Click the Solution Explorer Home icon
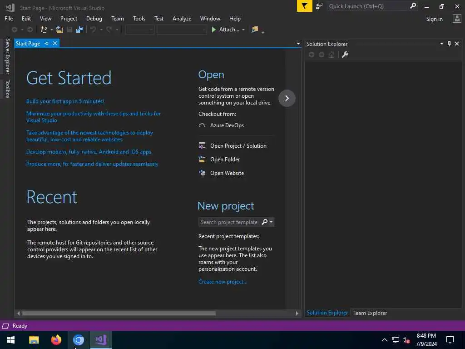This screenshot has width=465, height=349. [331, 55]
